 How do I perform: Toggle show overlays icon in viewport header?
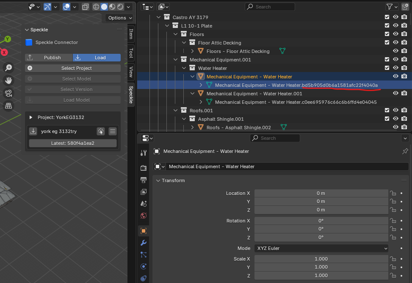coord(66,7)
